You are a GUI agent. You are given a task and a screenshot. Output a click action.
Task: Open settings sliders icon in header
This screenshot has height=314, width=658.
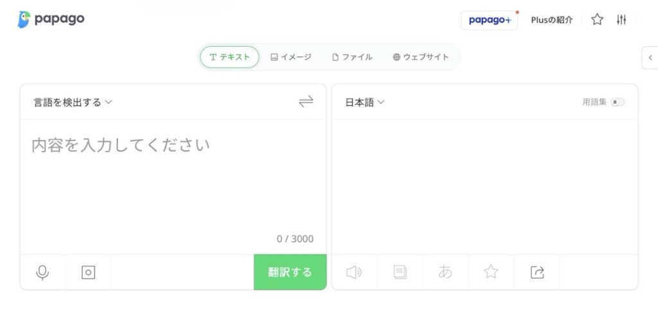pyautogui.click(x=621, y=20)
